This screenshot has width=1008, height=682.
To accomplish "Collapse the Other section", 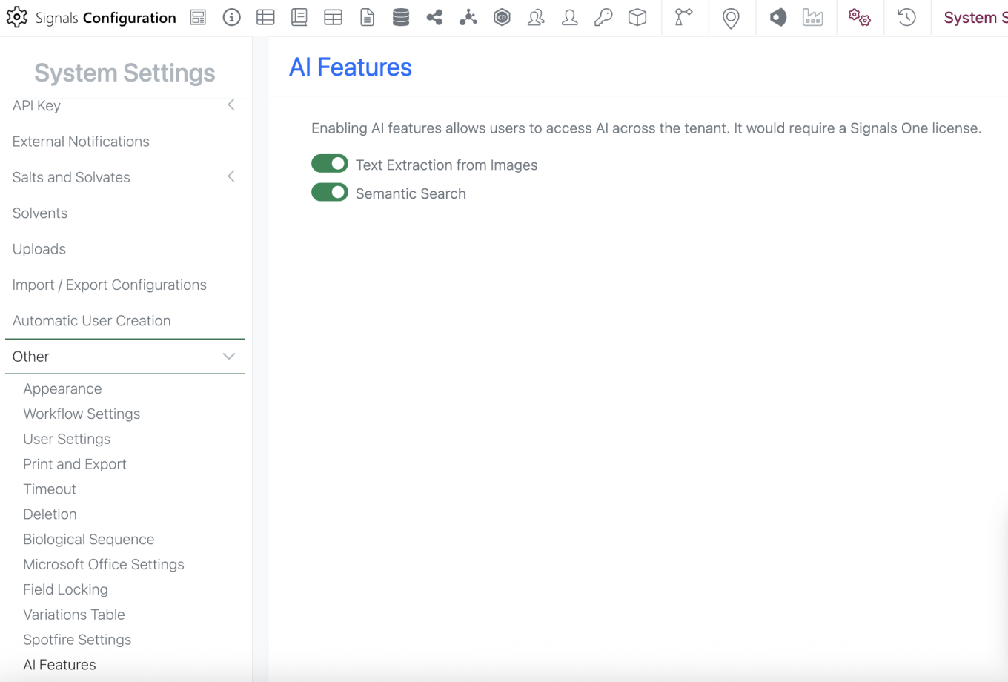I will (x=229, y=357).
